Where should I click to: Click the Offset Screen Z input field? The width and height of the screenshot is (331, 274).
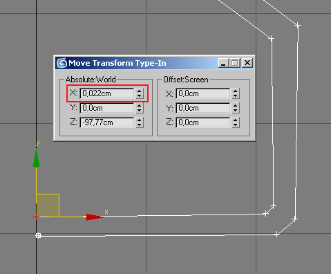pyautogui.click(x=203, y=122)
